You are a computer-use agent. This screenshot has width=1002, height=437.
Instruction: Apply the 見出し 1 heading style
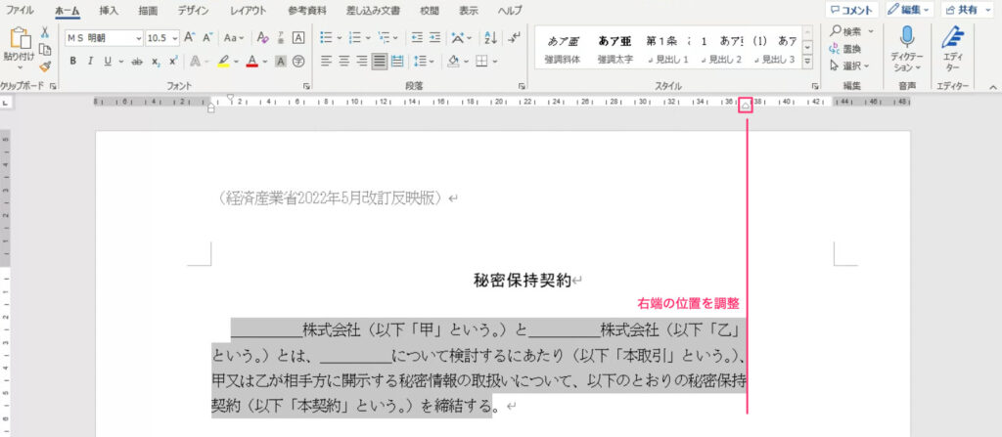tap(667, 50)
